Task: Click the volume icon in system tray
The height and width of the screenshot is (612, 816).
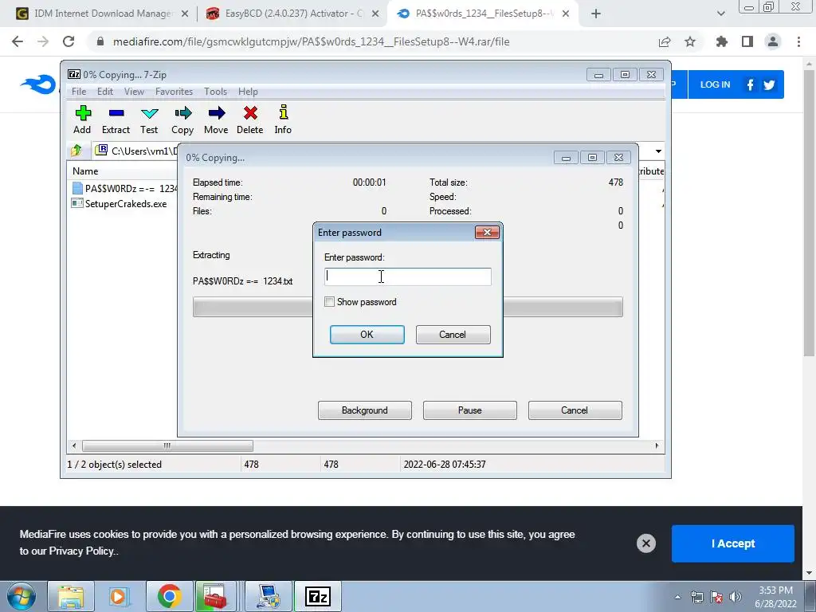Action: [x=736, y=597]
